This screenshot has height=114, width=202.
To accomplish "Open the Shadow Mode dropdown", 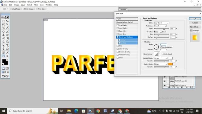I will click(161, 64).
